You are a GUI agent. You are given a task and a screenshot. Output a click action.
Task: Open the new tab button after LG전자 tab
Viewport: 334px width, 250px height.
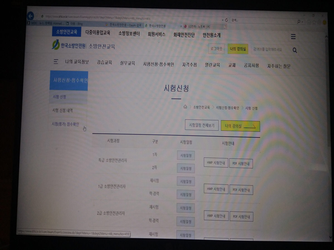coord(225,27)
